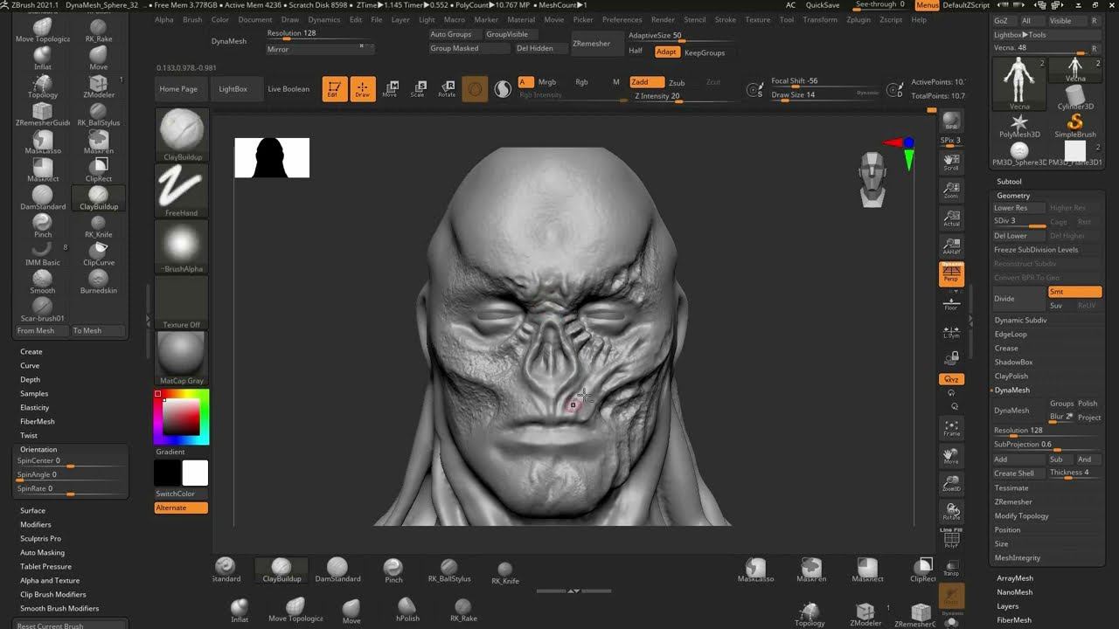This screenshot has height=629, width=1119.
Task: Click the Zoom canvas icon
Action: pyautogui.click(x=951, y=191)
